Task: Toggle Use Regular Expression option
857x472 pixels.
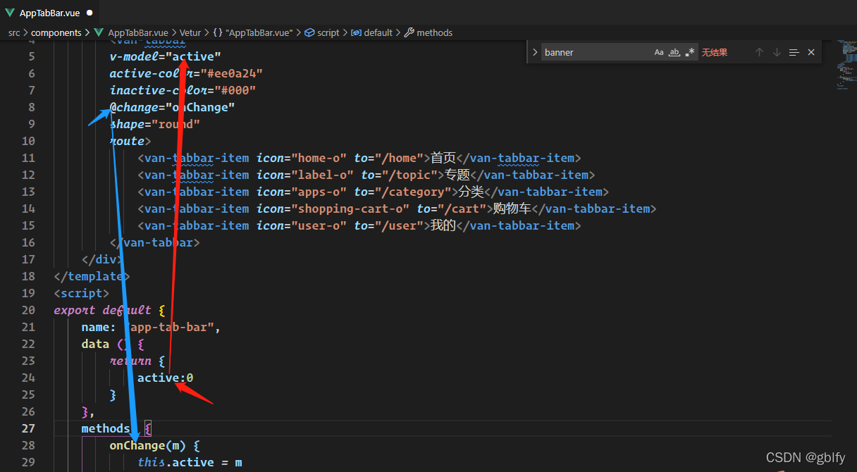Action: click(690, 52)
